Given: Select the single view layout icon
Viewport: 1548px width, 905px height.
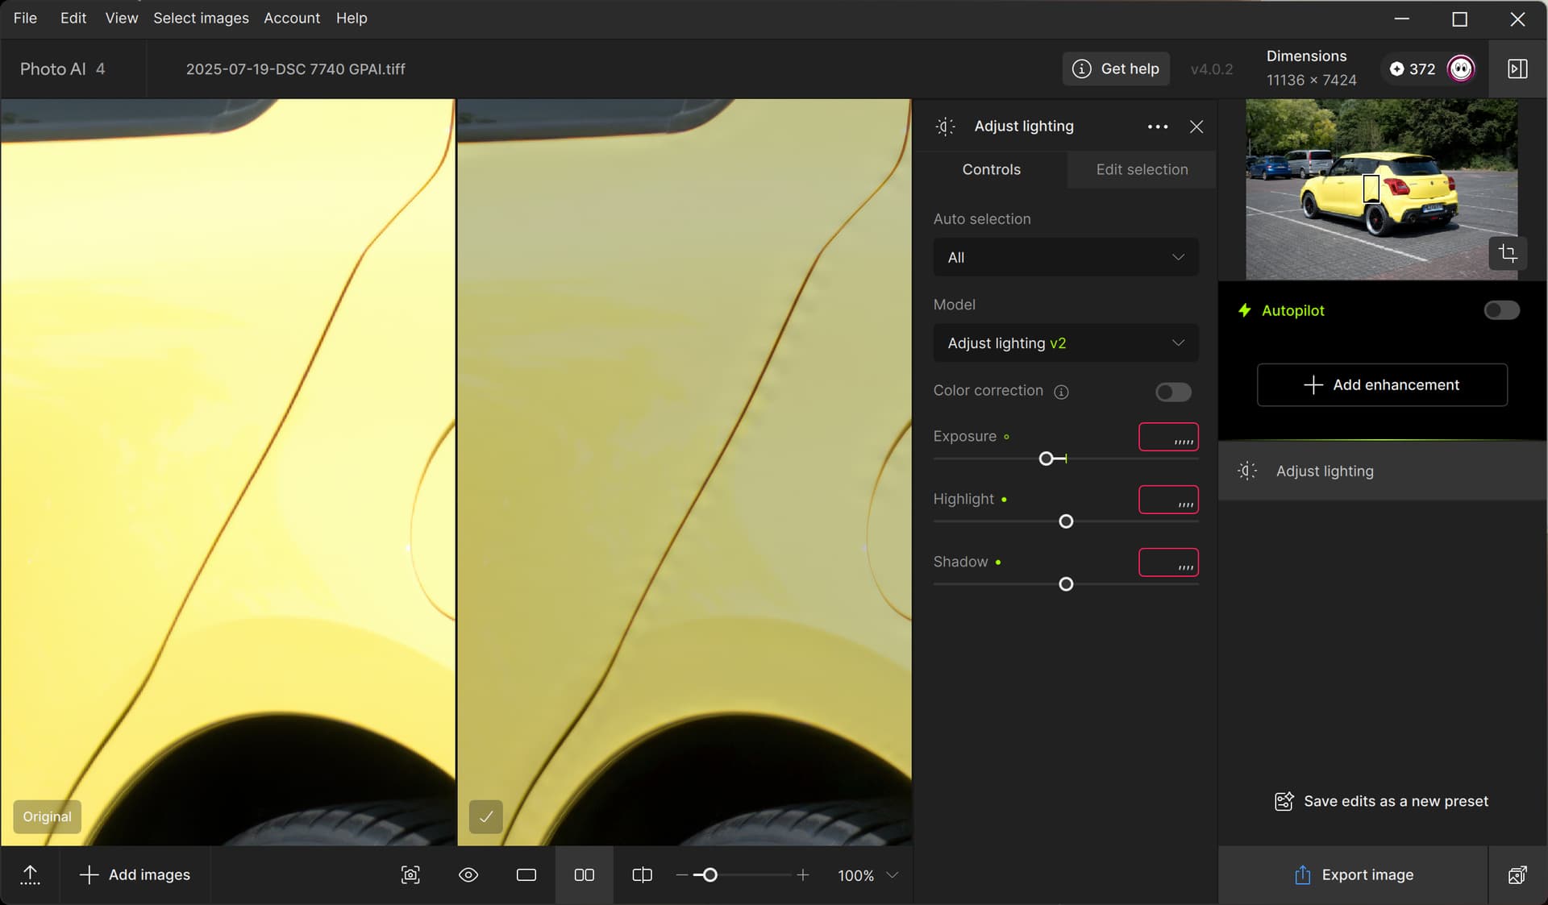Looking at the screenshot, I should point(526,875).
